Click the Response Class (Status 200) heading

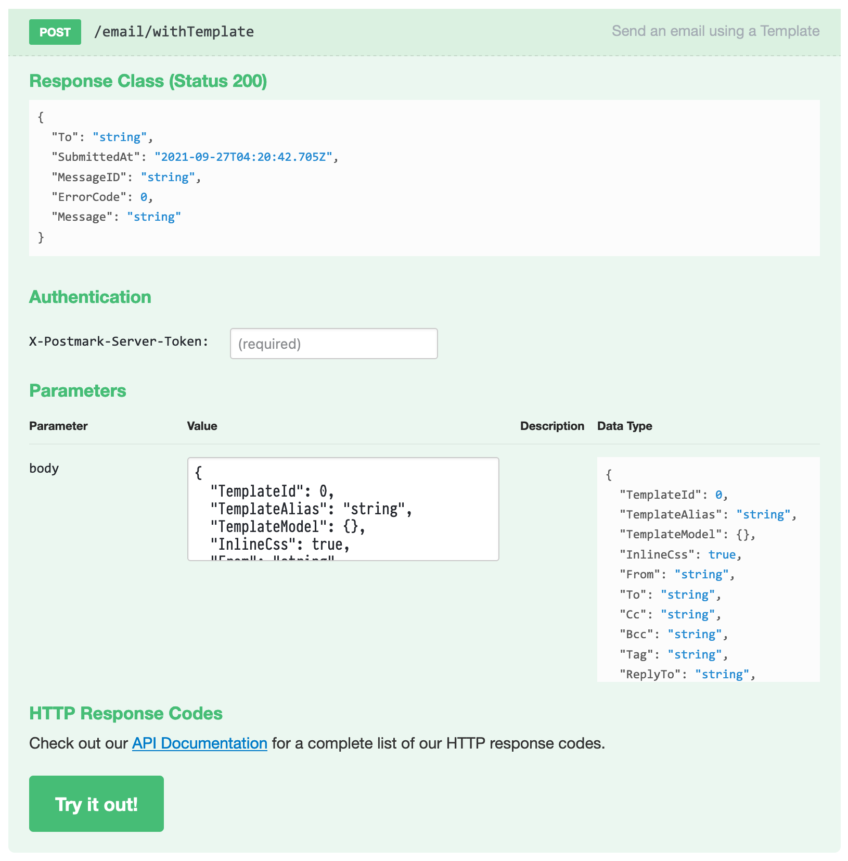148,81
